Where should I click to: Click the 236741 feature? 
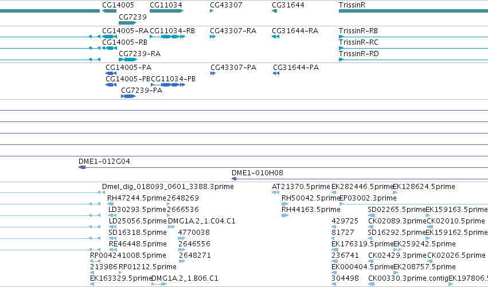click(x=334, y=261)
